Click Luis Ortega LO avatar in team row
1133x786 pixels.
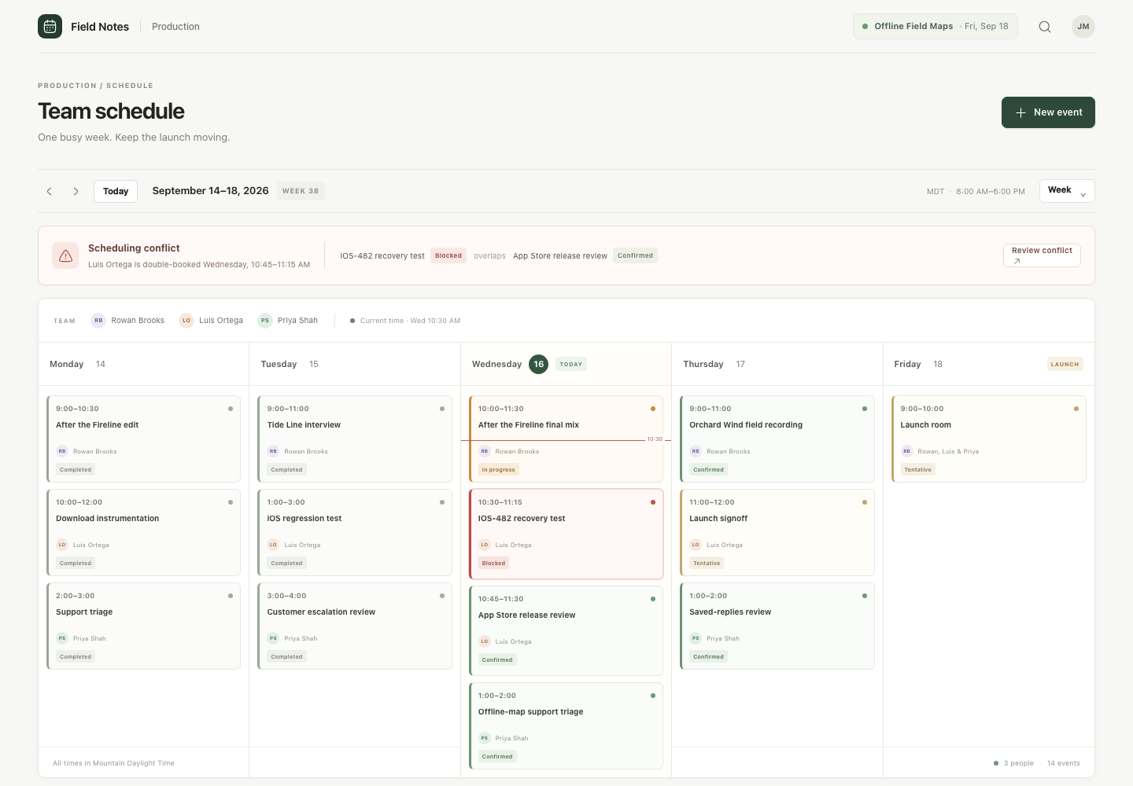[x=186, y=321]
